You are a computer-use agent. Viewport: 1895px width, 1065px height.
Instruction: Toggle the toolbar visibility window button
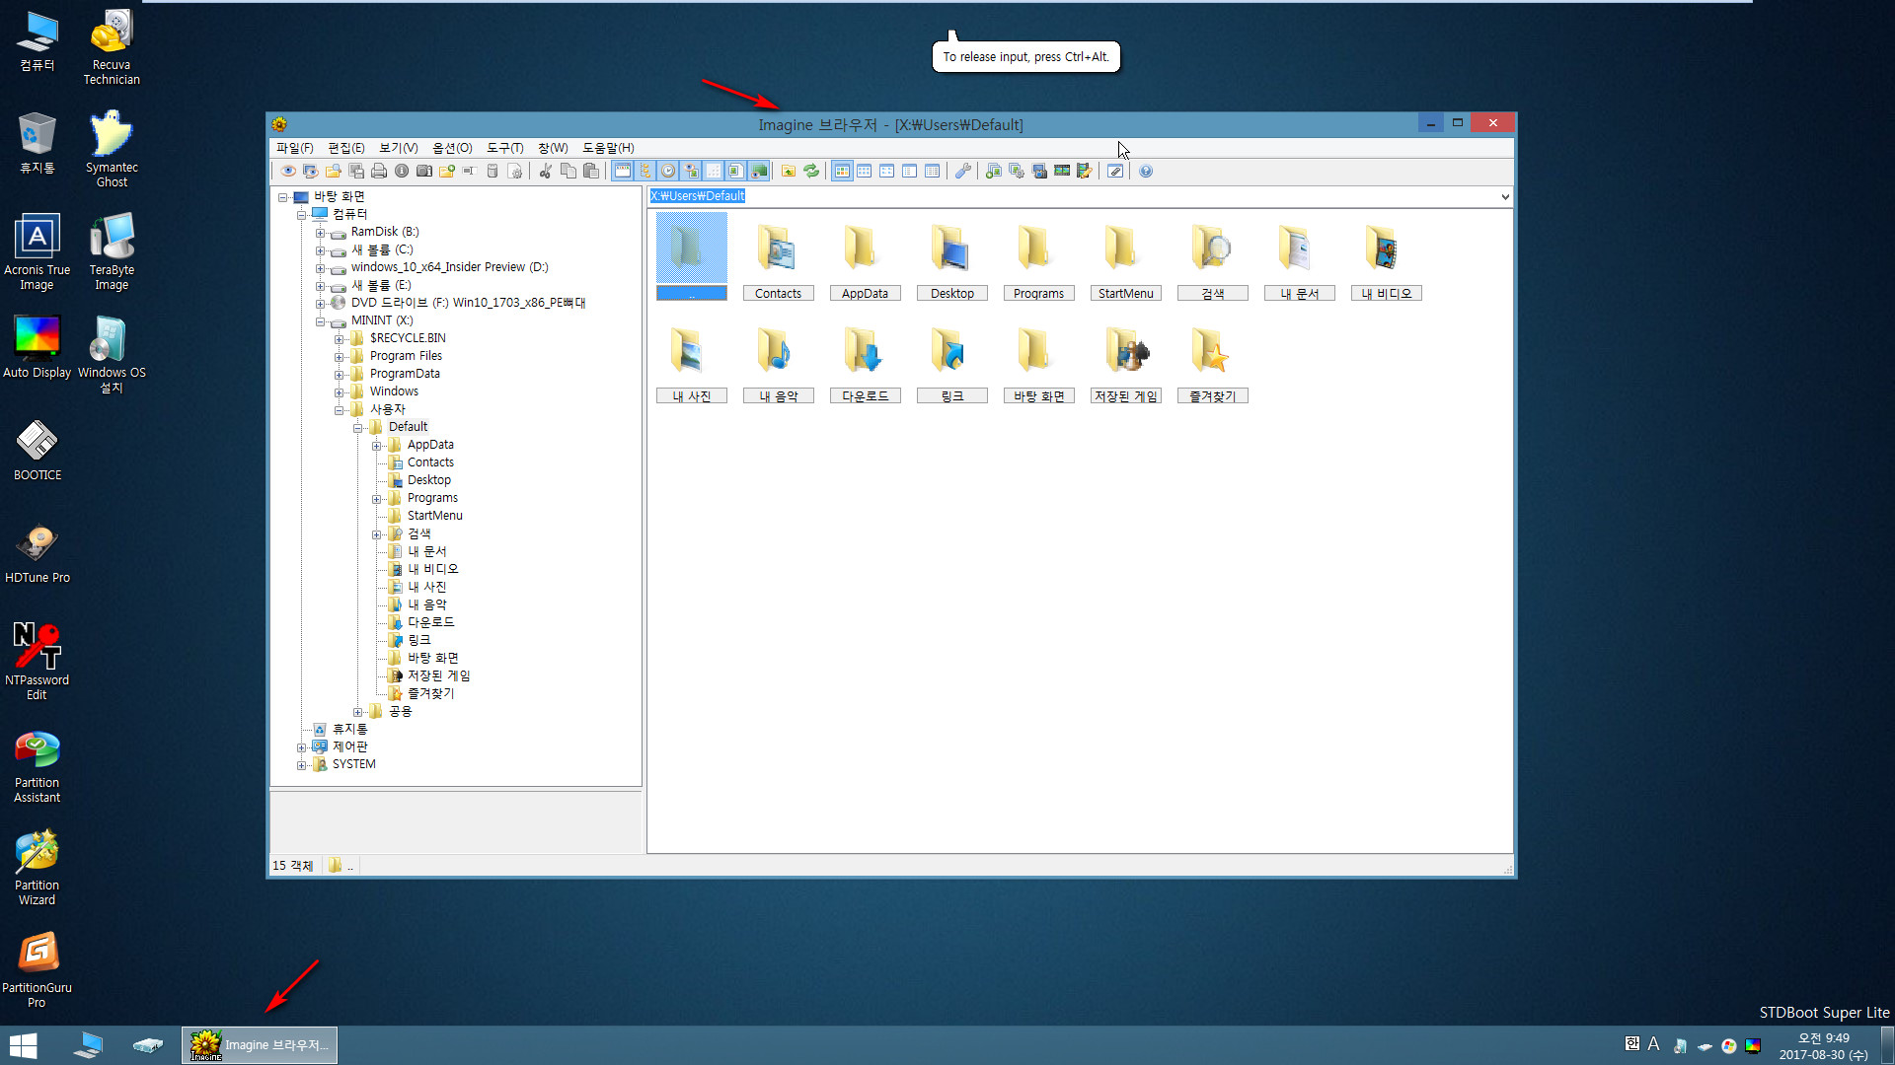coord(623,171)
